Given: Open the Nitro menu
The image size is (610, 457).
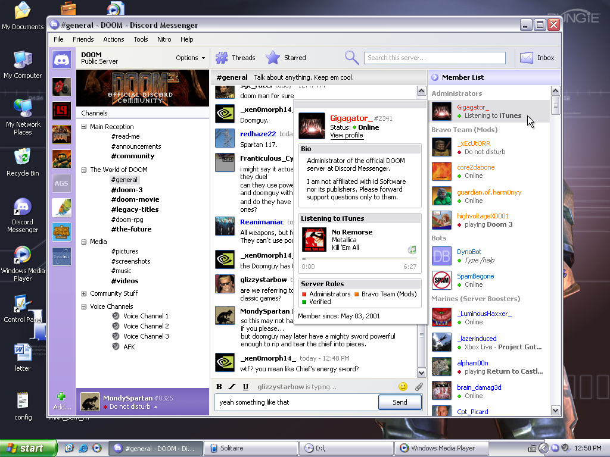Looking at the screenshot, I should coord(164,39).
